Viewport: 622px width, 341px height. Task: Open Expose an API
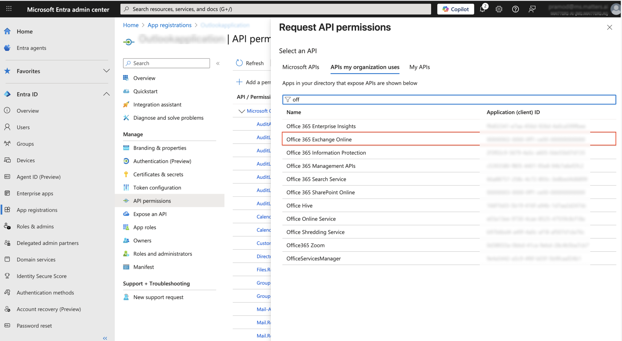coord(150,214)
